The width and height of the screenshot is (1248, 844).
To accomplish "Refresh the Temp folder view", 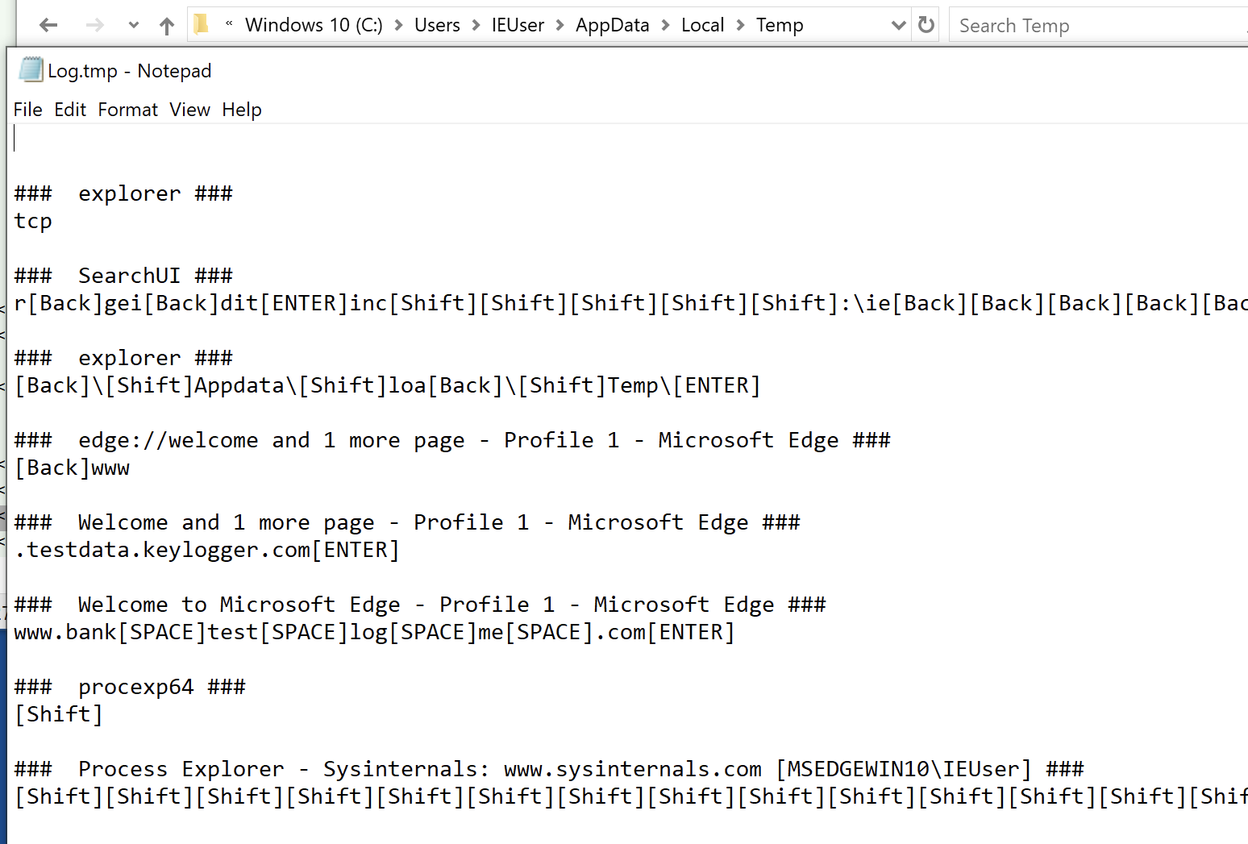I will click(x=926, y=26).
